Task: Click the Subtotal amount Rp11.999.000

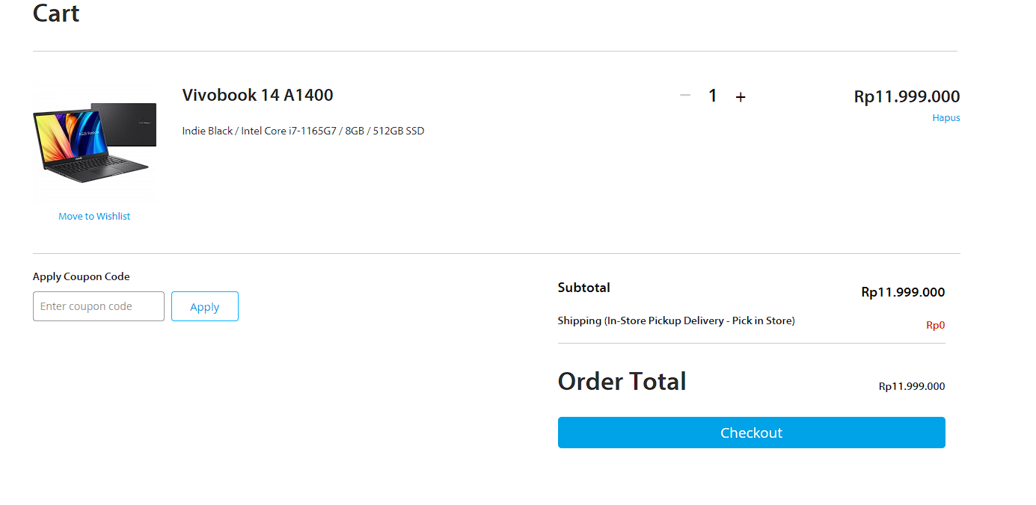Action: pyautogui.click(x=903, y=292)
